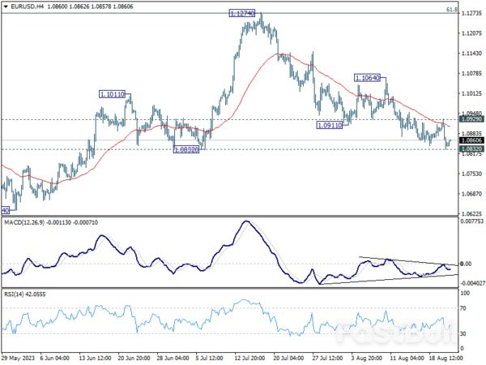Click the 3 Aug 20:00 time label
This screenshot has height=365, width=486.
pyautogui.click(x=366, y=359)
